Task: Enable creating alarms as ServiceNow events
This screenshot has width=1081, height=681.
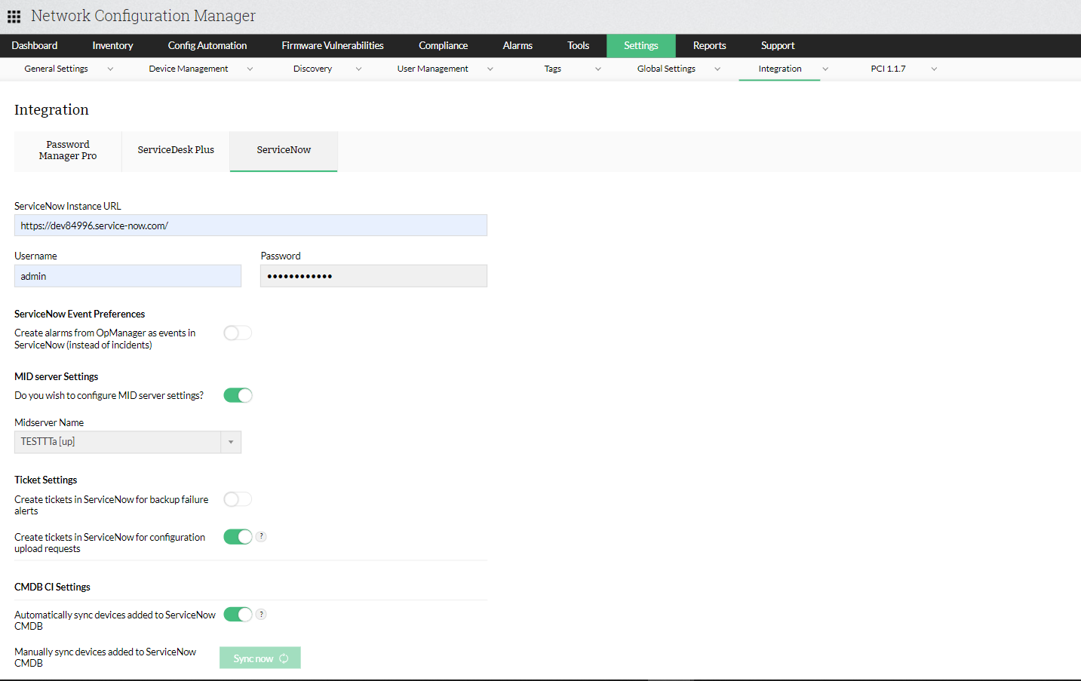Action: click(x=238, y=333)
